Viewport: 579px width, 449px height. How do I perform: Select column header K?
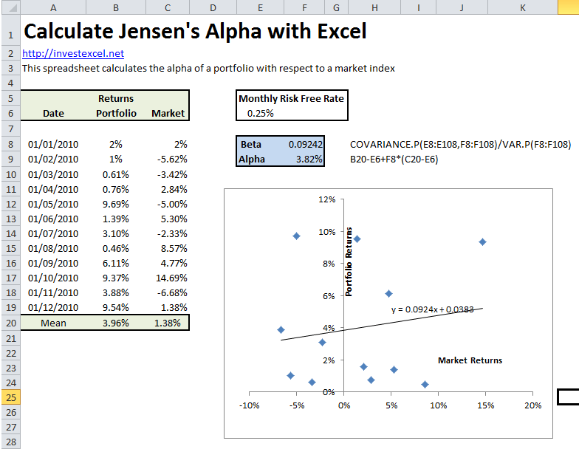522,7
